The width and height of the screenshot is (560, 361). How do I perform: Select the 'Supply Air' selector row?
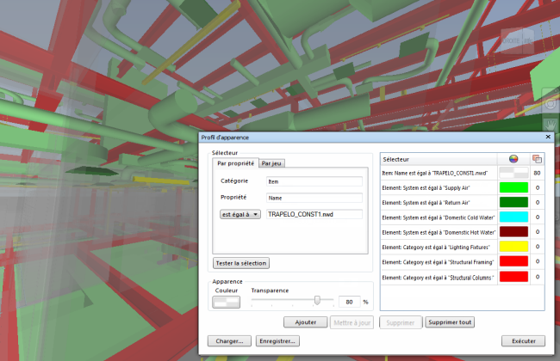(462, 187)
